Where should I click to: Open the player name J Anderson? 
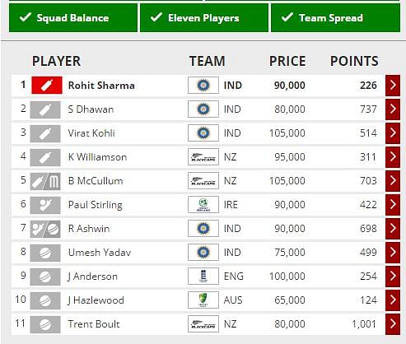[93, 277]
